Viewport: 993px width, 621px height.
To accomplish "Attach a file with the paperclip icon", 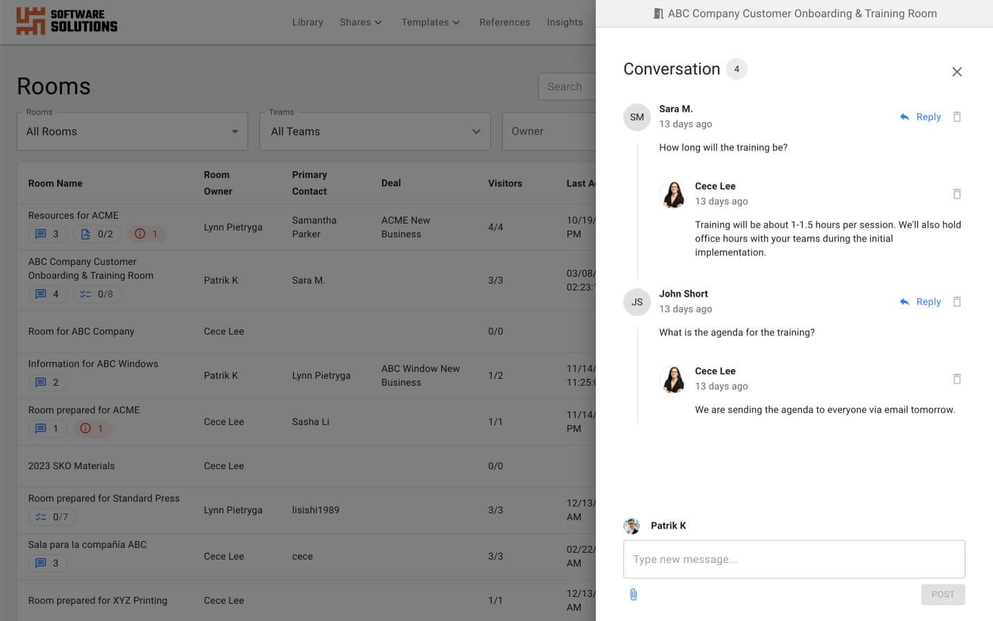I will coord(634,594).
